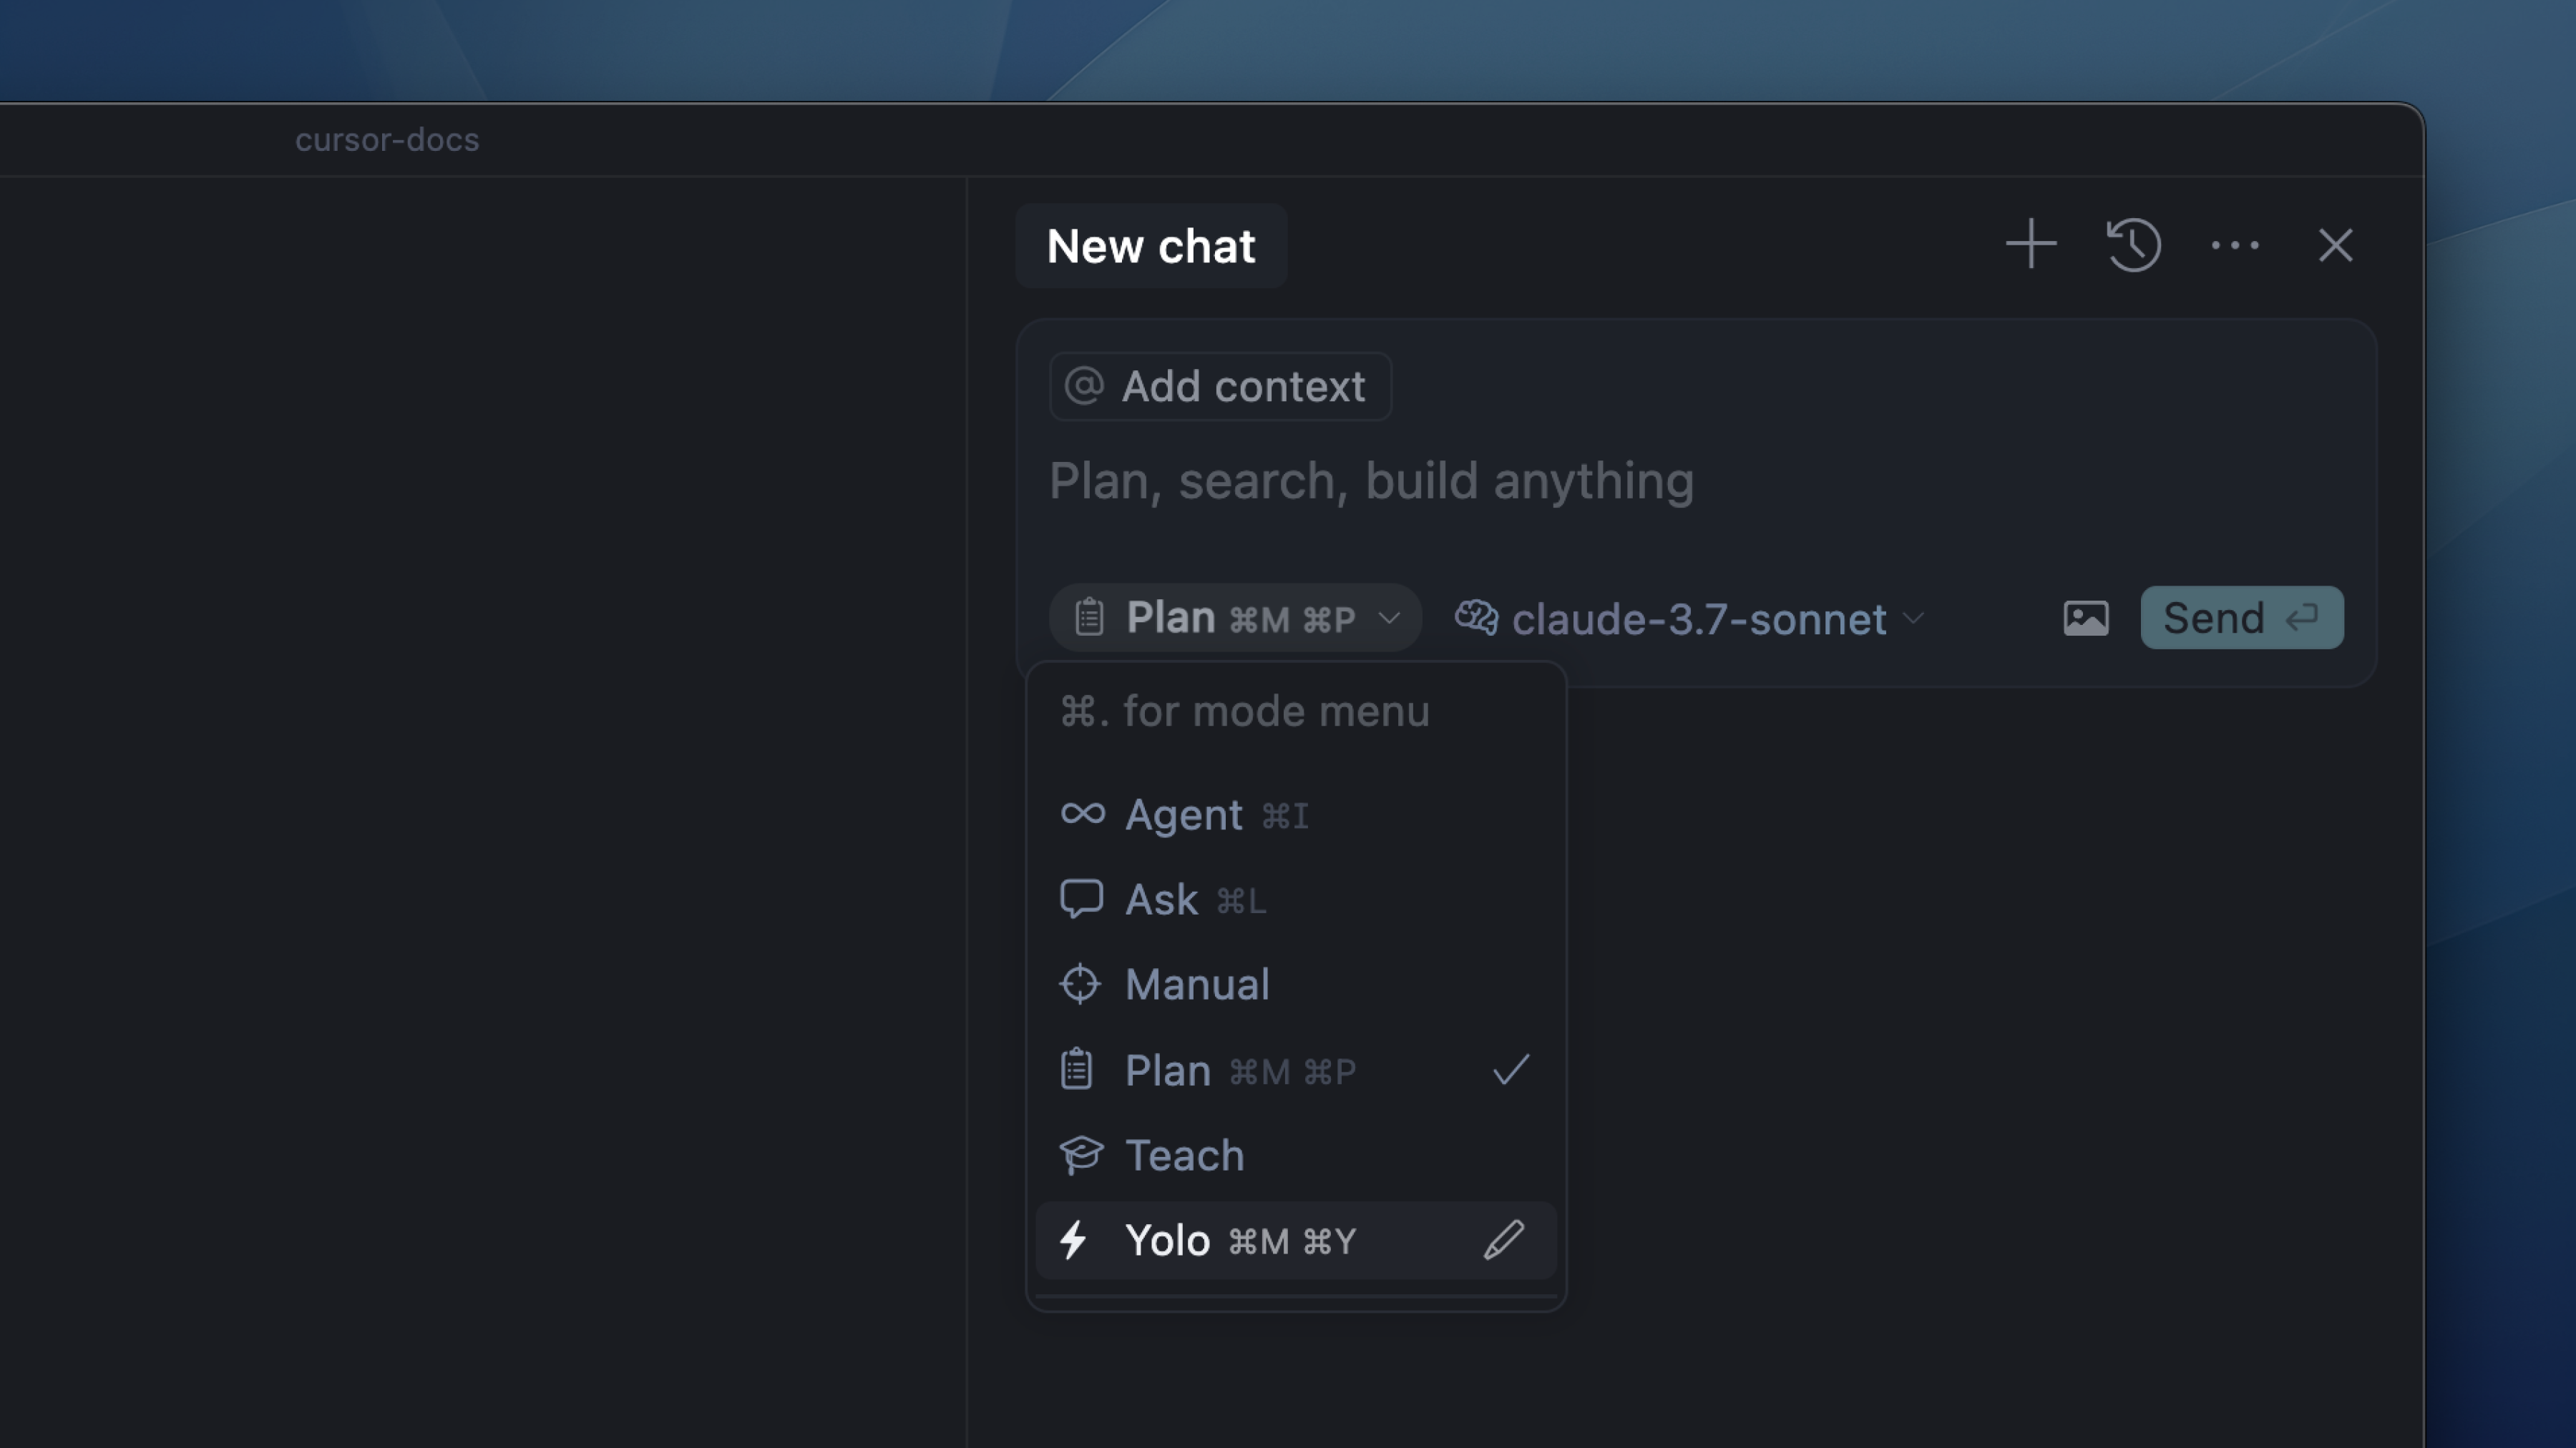Image resolution: width=2576 pixels, height=1448 pixels.
Task: Click the chevron next to Plan selector
Action: [1389, 619]
